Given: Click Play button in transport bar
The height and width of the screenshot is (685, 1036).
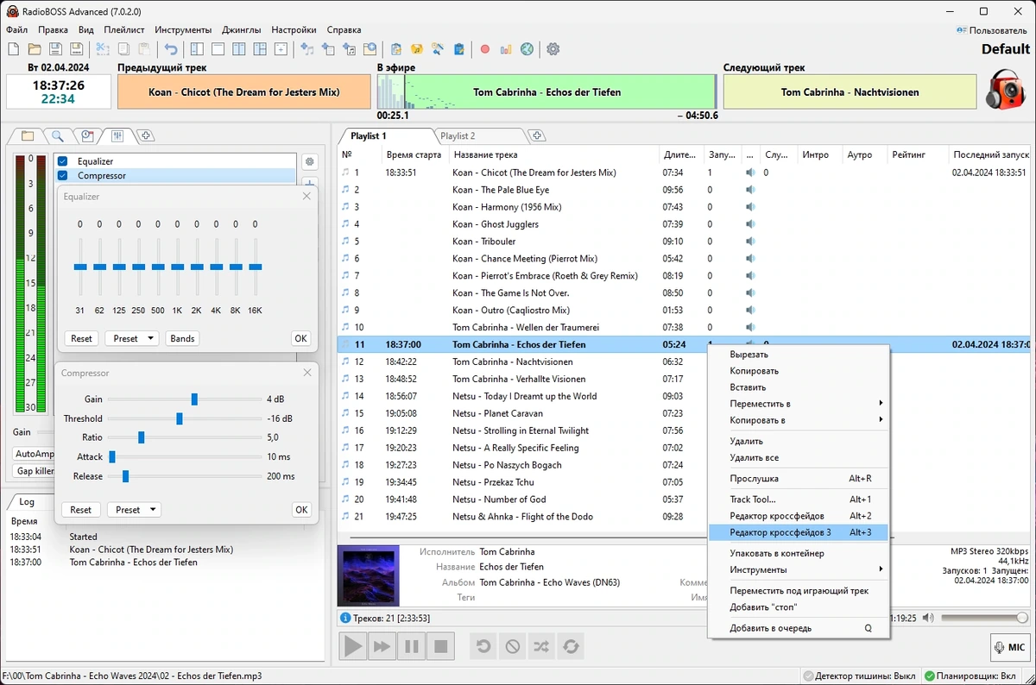Looking at the screenshot, I should tap(352, 645).
